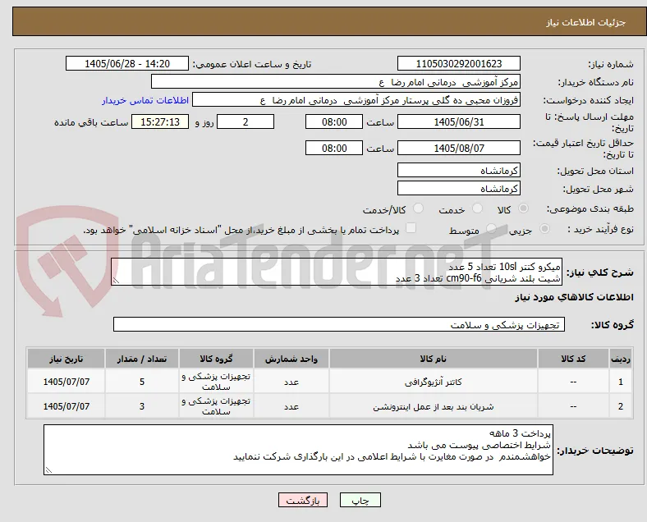Click the item name کاتتر آنژیوگرافی

(434, 382)
